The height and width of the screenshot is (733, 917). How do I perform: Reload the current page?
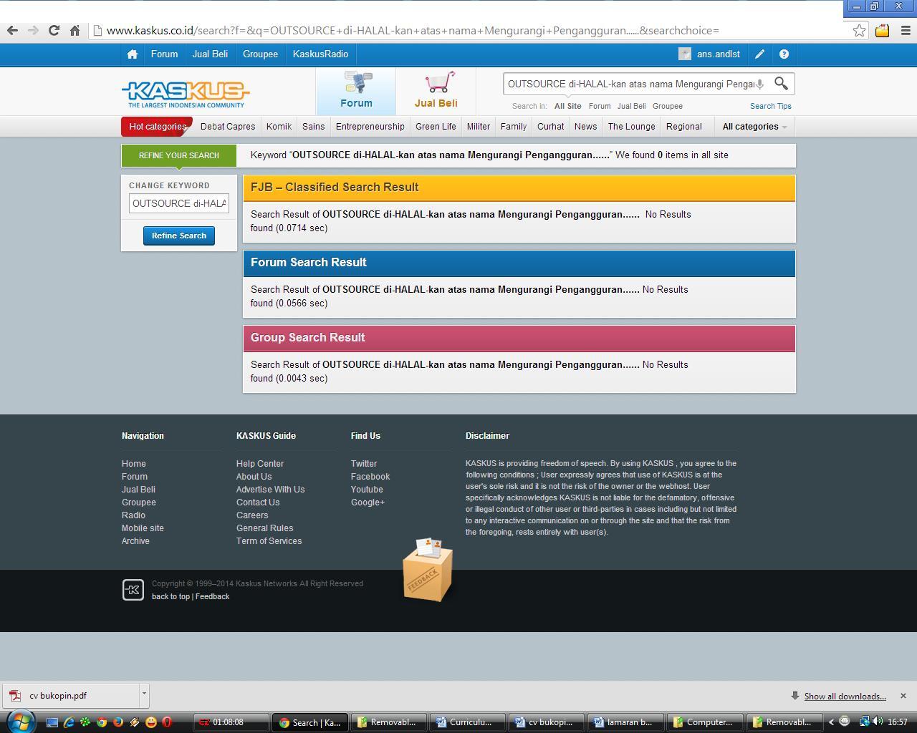(x=54, y=30)
